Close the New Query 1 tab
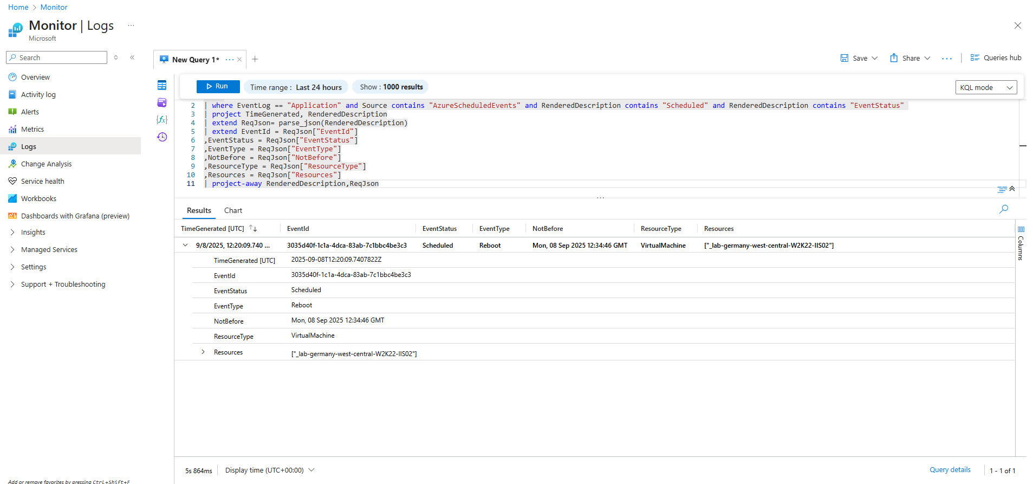The height and width of the screenshot is (484, 1033). tap(239, 60)
